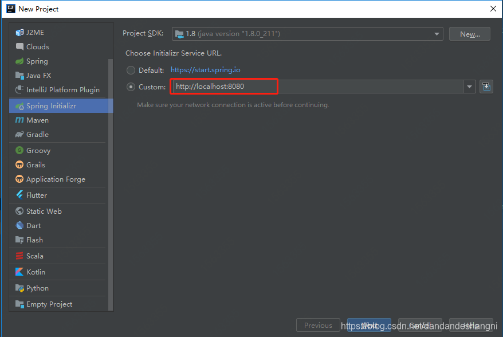Screen dimensions: 503x337
Task: Select the J2ME project type icon
Action: (x=19, y=33)
